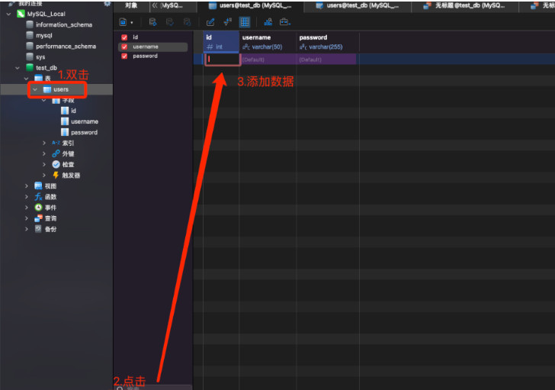Click the 函数 functions fx icon
This screenshot has width=555, height=390.
pos(38,197)
